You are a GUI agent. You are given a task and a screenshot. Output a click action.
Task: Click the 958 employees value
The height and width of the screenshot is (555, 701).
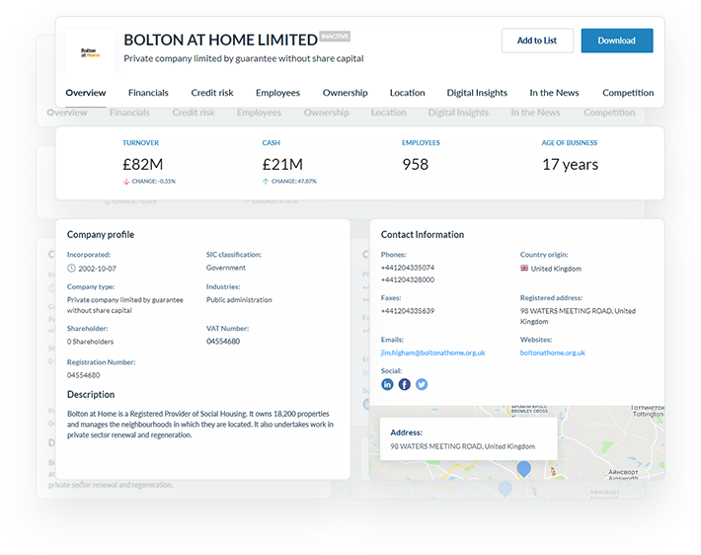(415, 164)
